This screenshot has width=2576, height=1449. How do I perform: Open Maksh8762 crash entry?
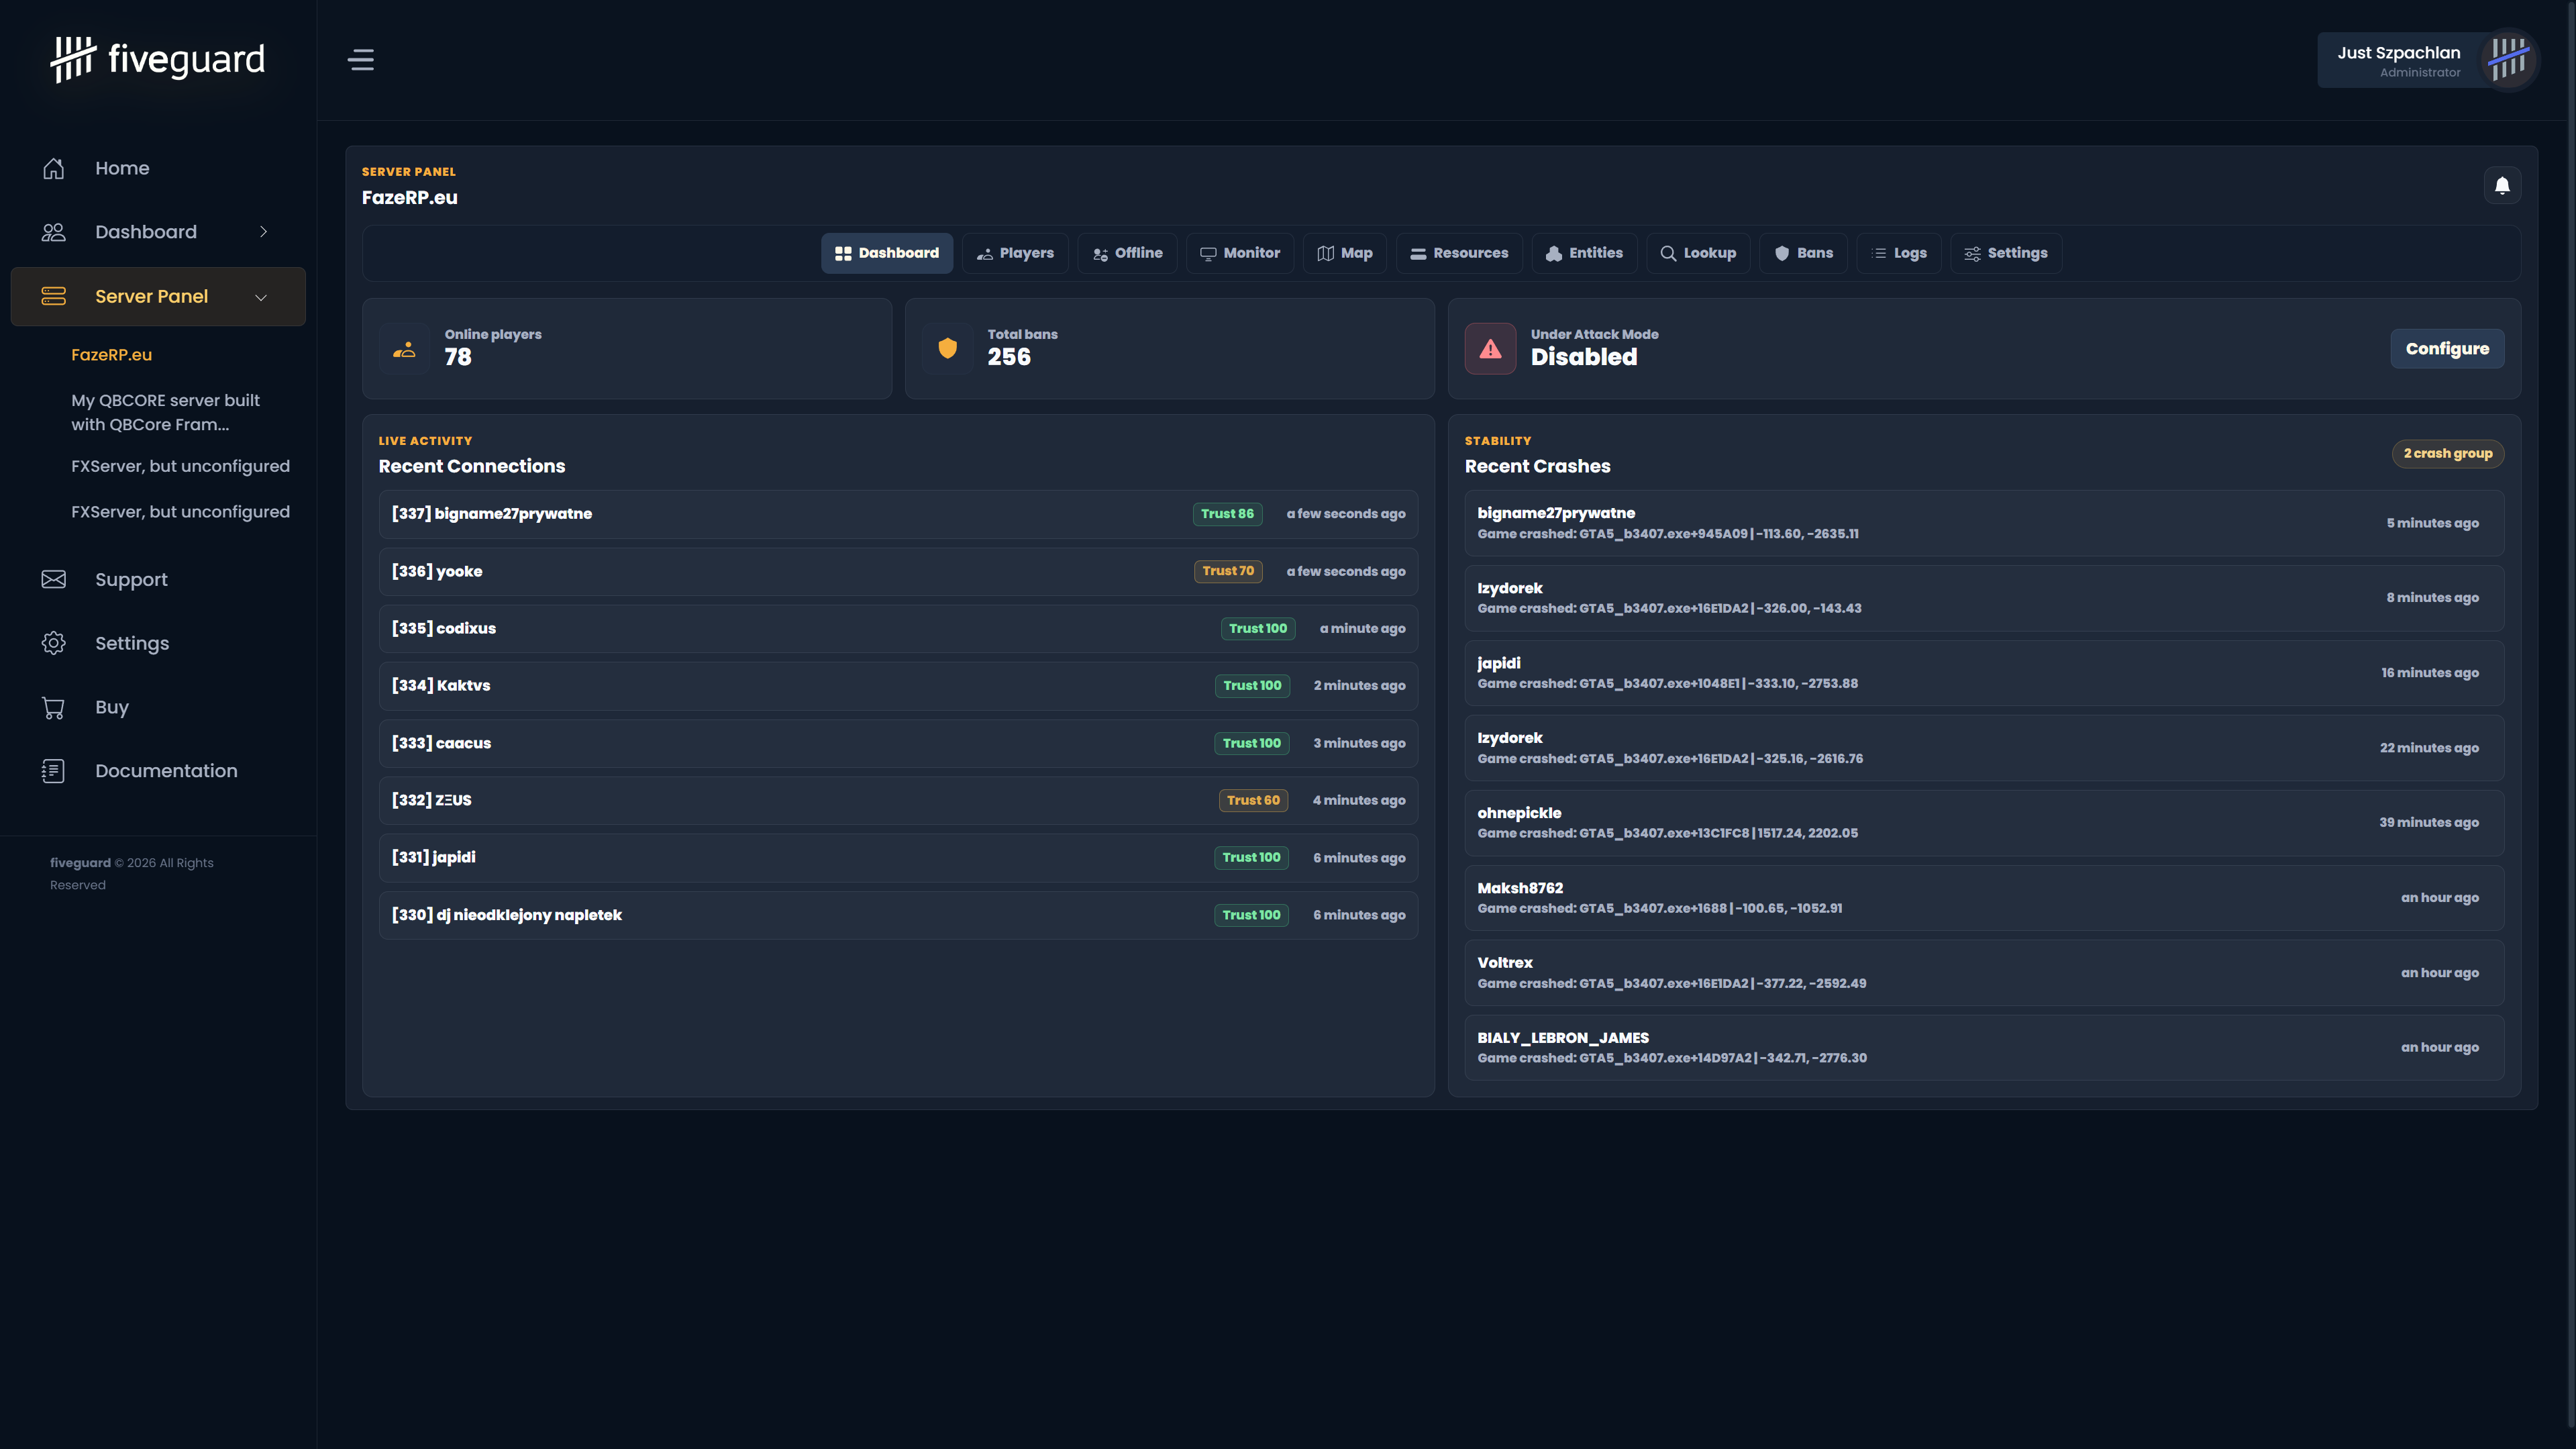click(x=1984, y=898)
